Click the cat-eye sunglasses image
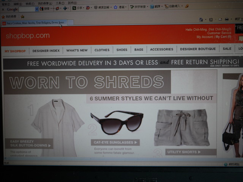 click(x=117, y=122)
